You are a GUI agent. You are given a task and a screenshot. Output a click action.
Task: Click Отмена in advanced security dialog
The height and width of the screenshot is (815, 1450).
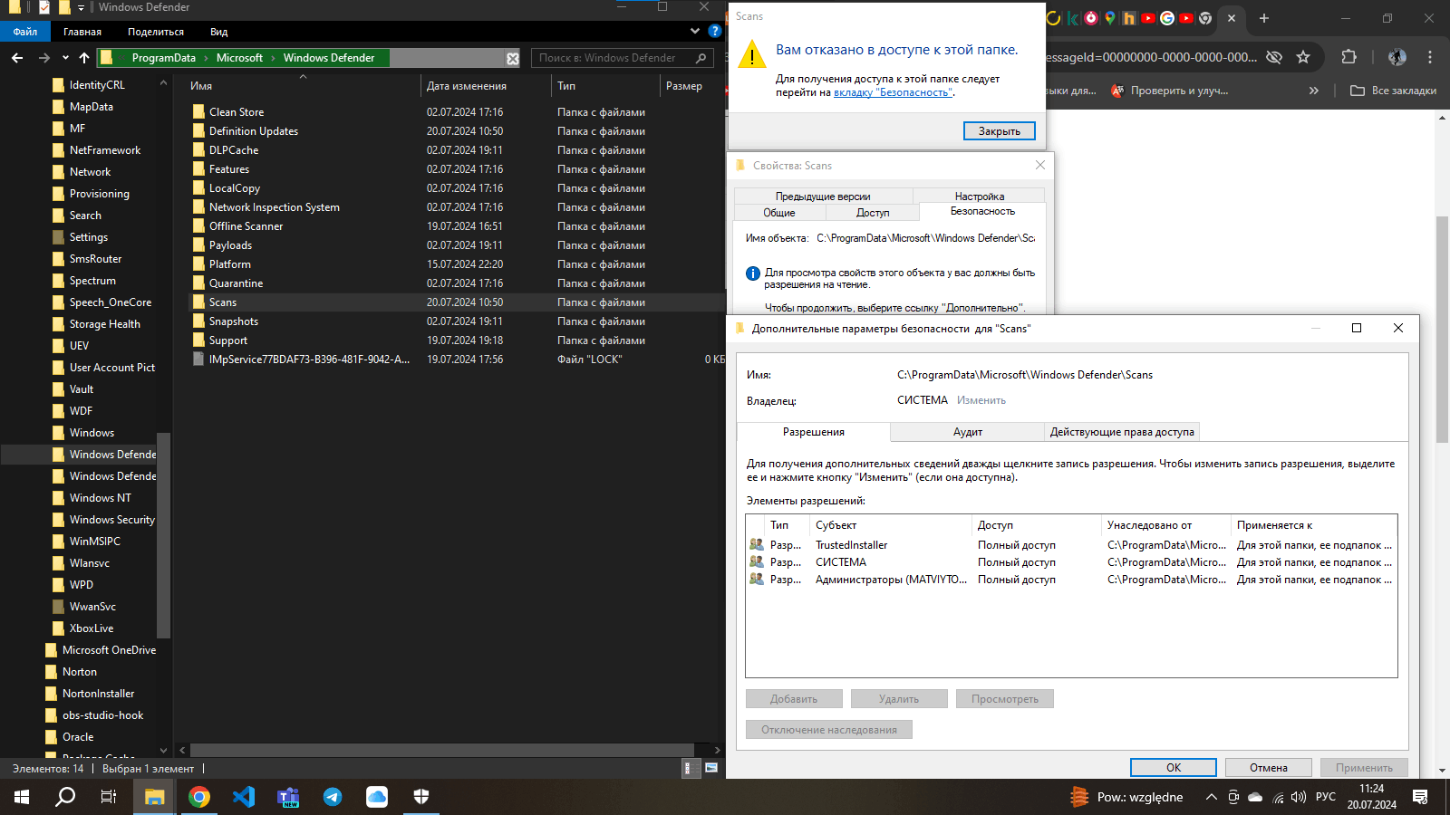1269,768
